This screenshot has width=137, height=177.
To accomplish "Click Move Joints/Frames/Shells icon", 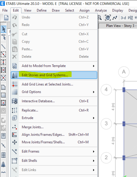I will pos(15,142).
